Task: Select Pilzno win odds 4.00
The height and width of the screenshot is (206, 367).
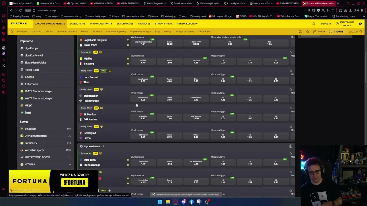Action: (x=196, y=136)
